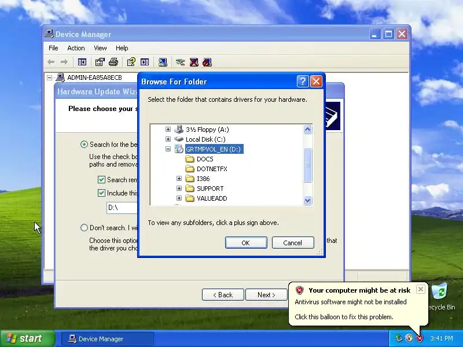This screenshot has width=463, height=347.
Task: Open the Help menu
Action: click(x=122, y=48)
